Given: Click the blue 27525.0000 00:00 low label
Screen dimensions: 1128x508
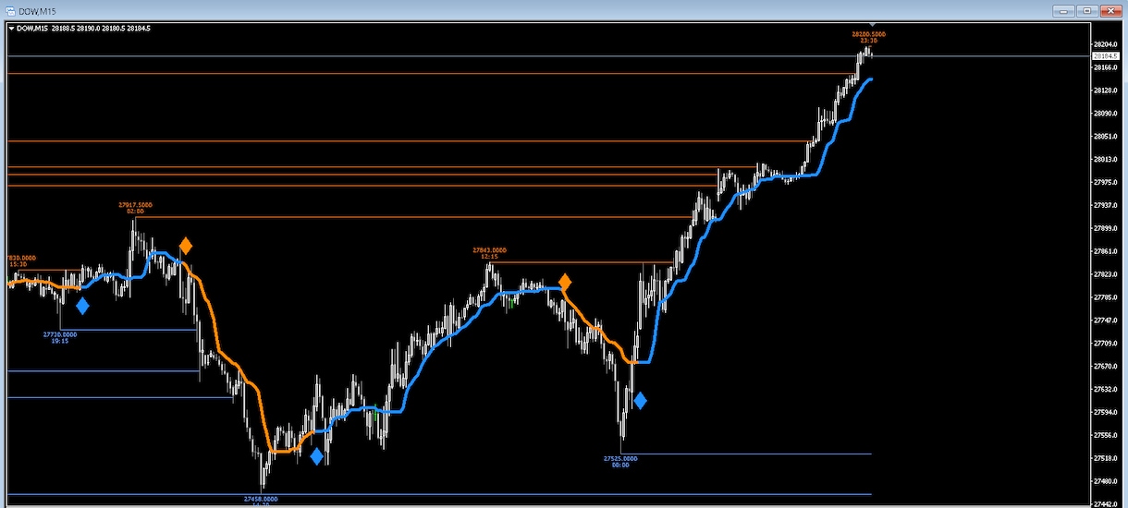Looking at the screenshot, I should [620, 461].
